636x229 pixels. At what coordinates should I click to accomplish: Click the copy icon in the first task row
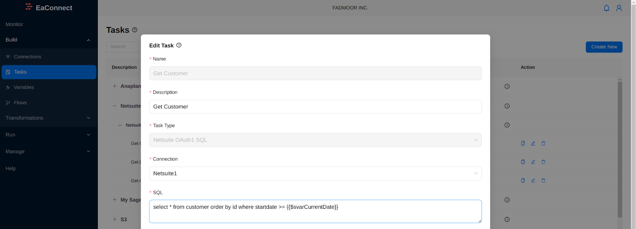coord(523,143)
